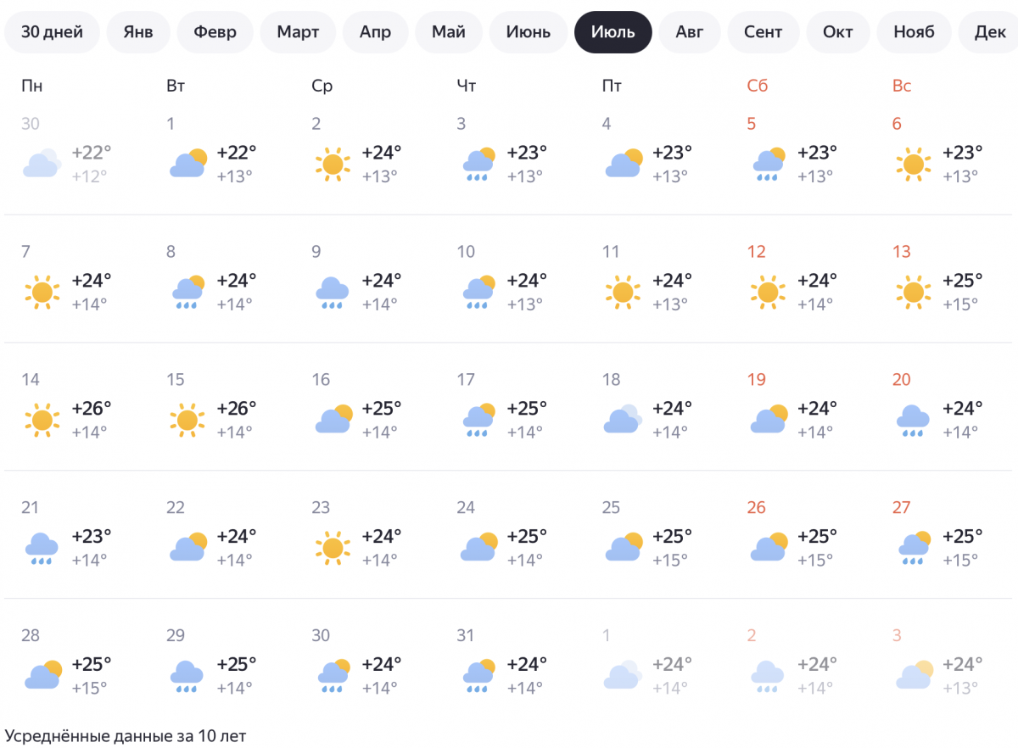Viewport: 1018px width, 748px height.
Task: Click the sunny icon for July 2
Action: (332, 164)
